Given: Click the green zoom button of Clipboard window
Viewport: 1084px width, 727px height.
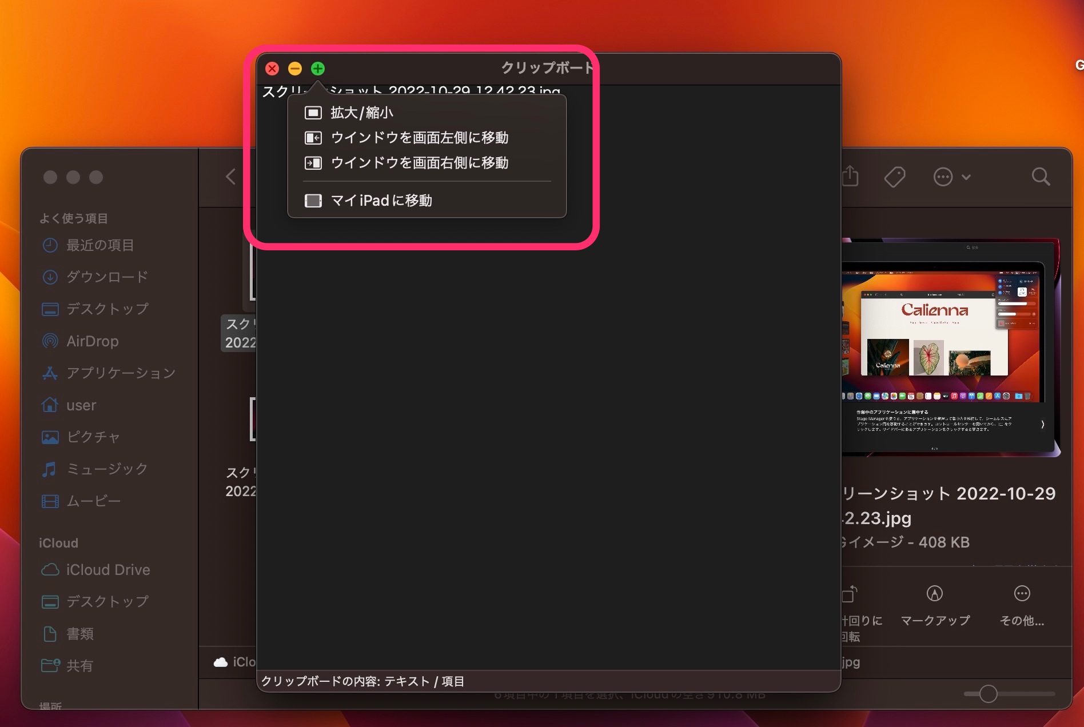Looking at the screenshot, I should pyautogui.click(x=318, y=69).
